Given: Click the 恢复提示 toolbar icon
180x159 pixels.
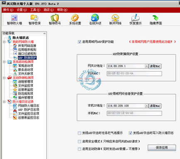Looking at the screenshot, I should pyautogui.click(x=136, y=18).
